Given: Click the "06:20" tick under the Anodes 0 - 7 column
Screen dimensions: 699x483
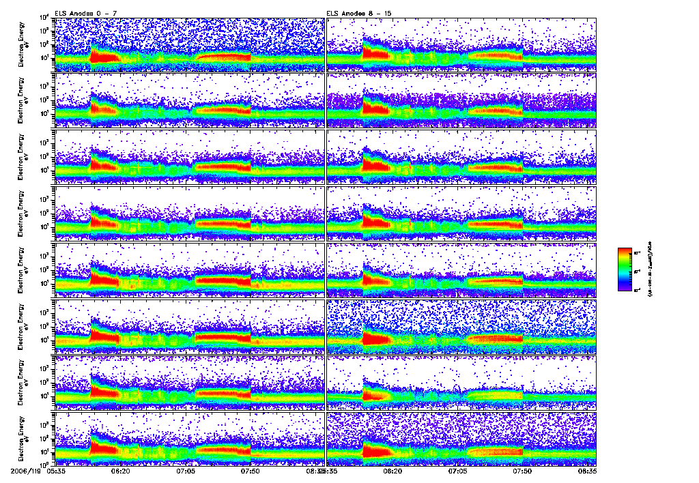Looking at the screenshot, I should [120, 471].
